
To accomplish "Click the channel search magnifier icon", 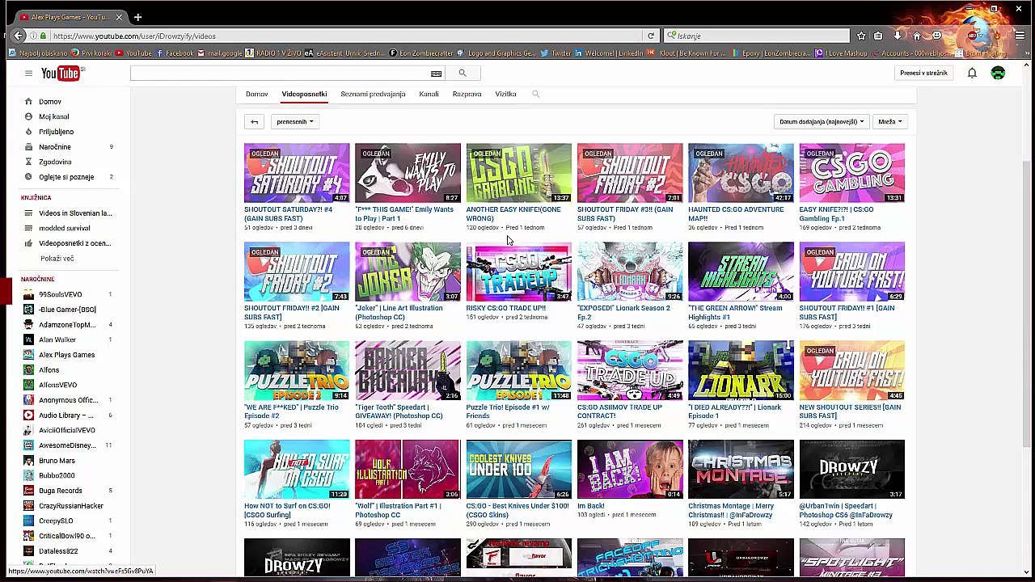I will click(x=535, y=95).
